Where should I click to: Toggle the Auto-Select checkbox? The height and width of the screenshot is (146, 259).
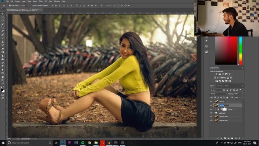(10, 5)
